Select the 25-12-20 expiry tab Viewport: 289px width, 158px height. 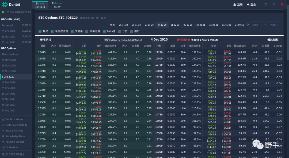pyautogui.click(x=188, y=25)
